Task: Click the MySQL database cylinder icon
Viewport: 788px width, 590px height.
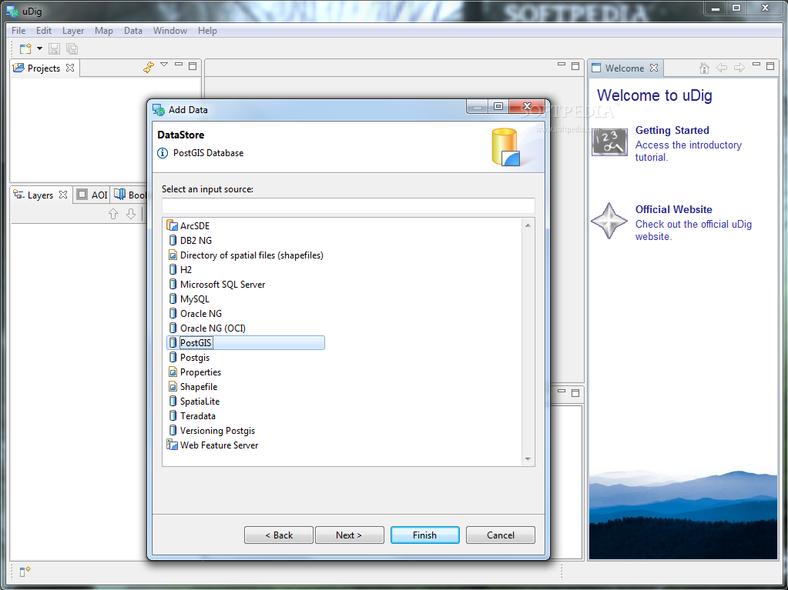Action: coord(173,298)
